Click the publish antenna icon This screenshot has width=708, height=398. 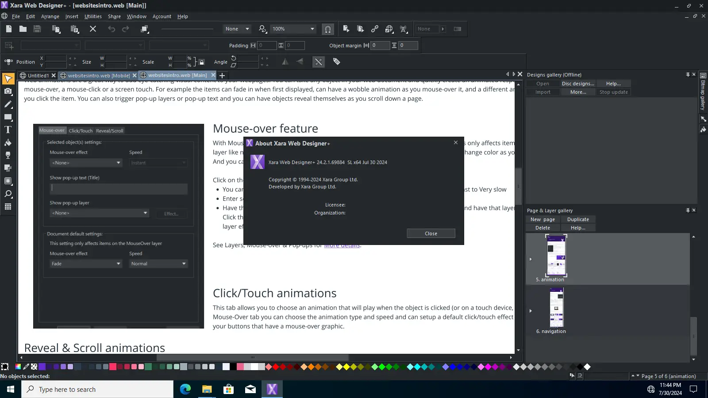(404, 29)
